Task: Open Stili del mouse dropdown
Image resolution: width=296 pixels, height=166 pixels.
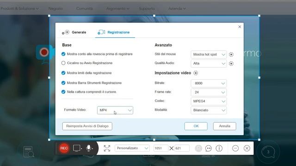Action: pos(209,54)
